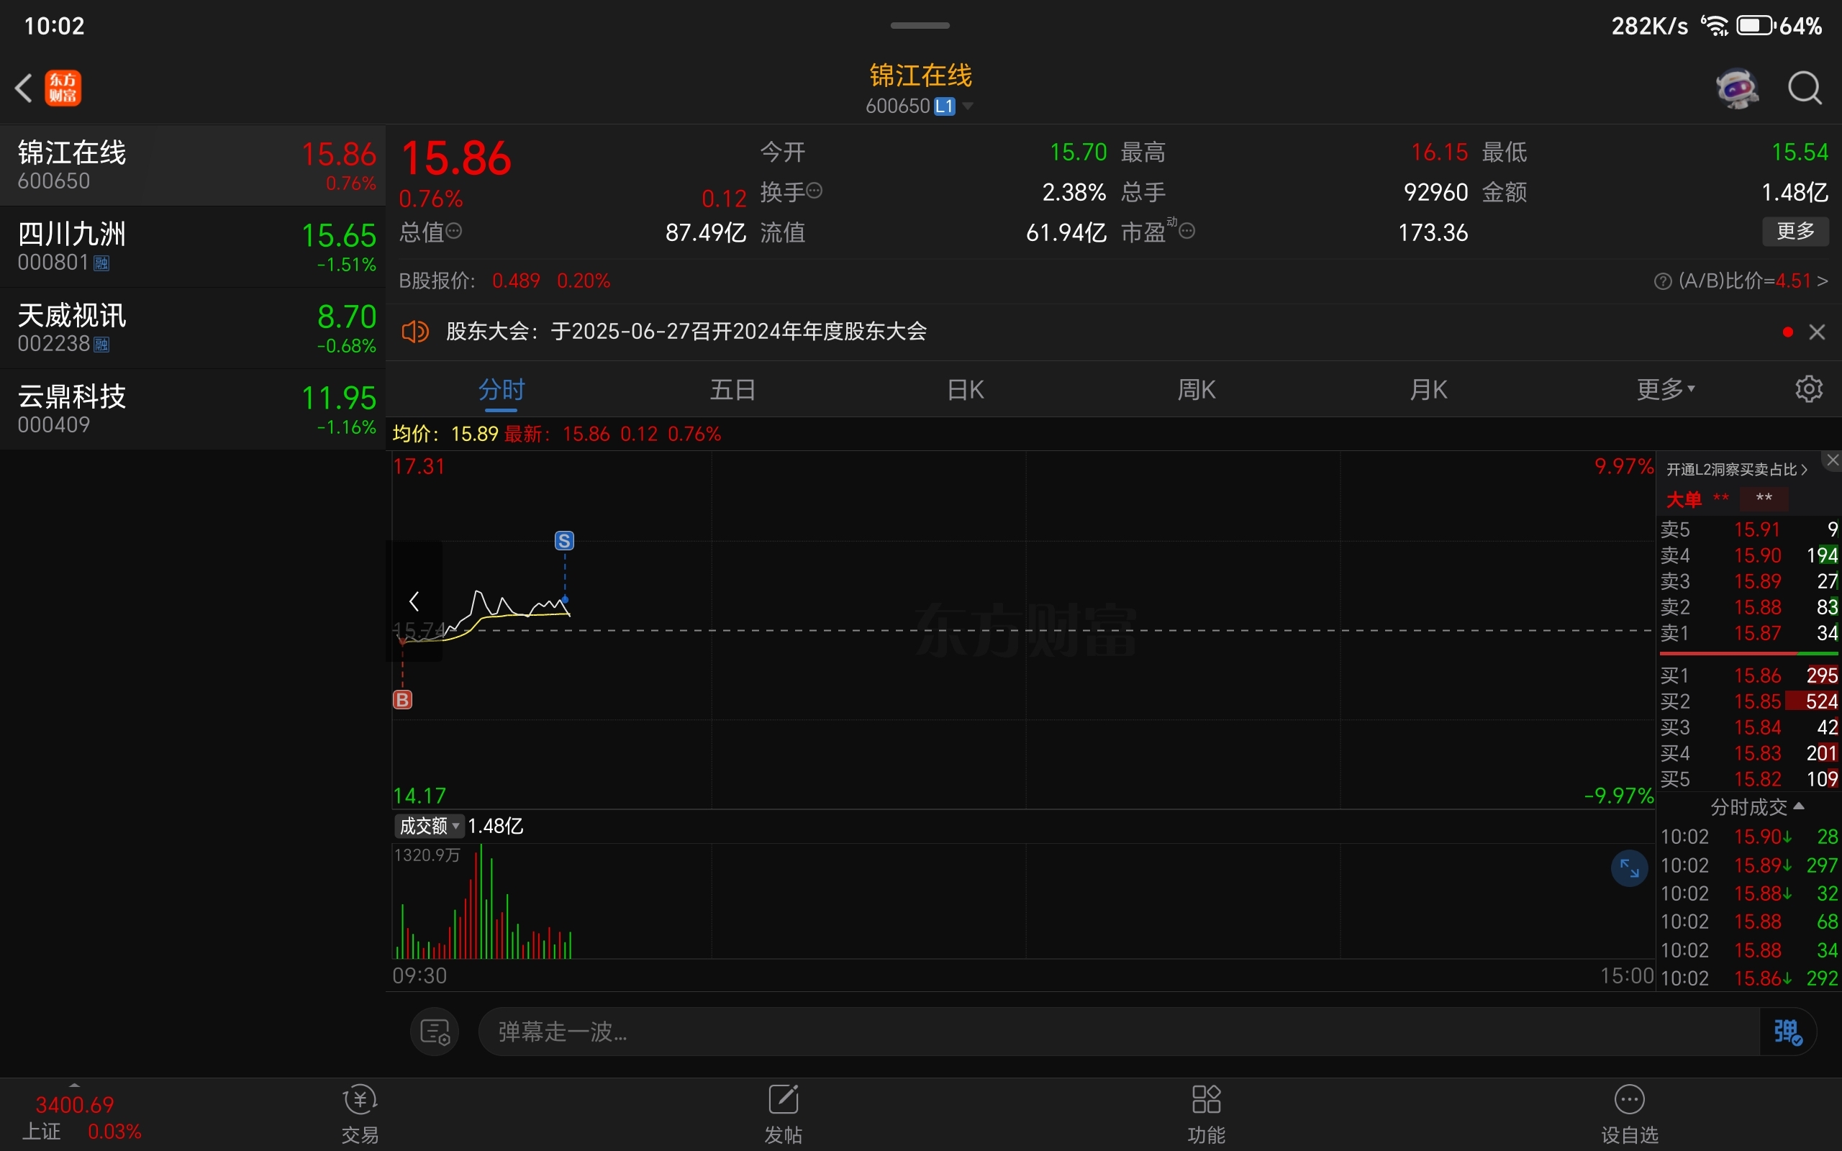The height and width of the screenshot is (1151, 1842).
Task: Tap the back arrow at top left
Action: point(24,88)
